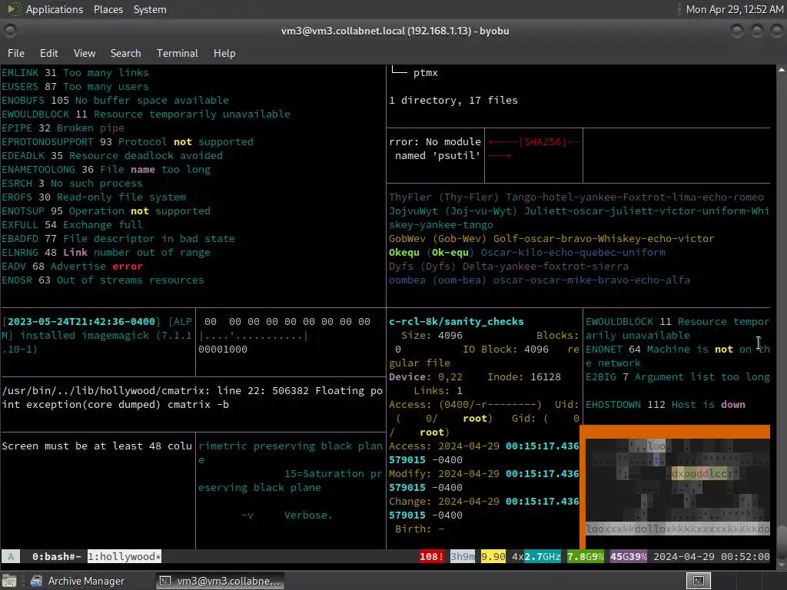
Task: Click the red 108! updates indicator
Action: pos(432,556)
